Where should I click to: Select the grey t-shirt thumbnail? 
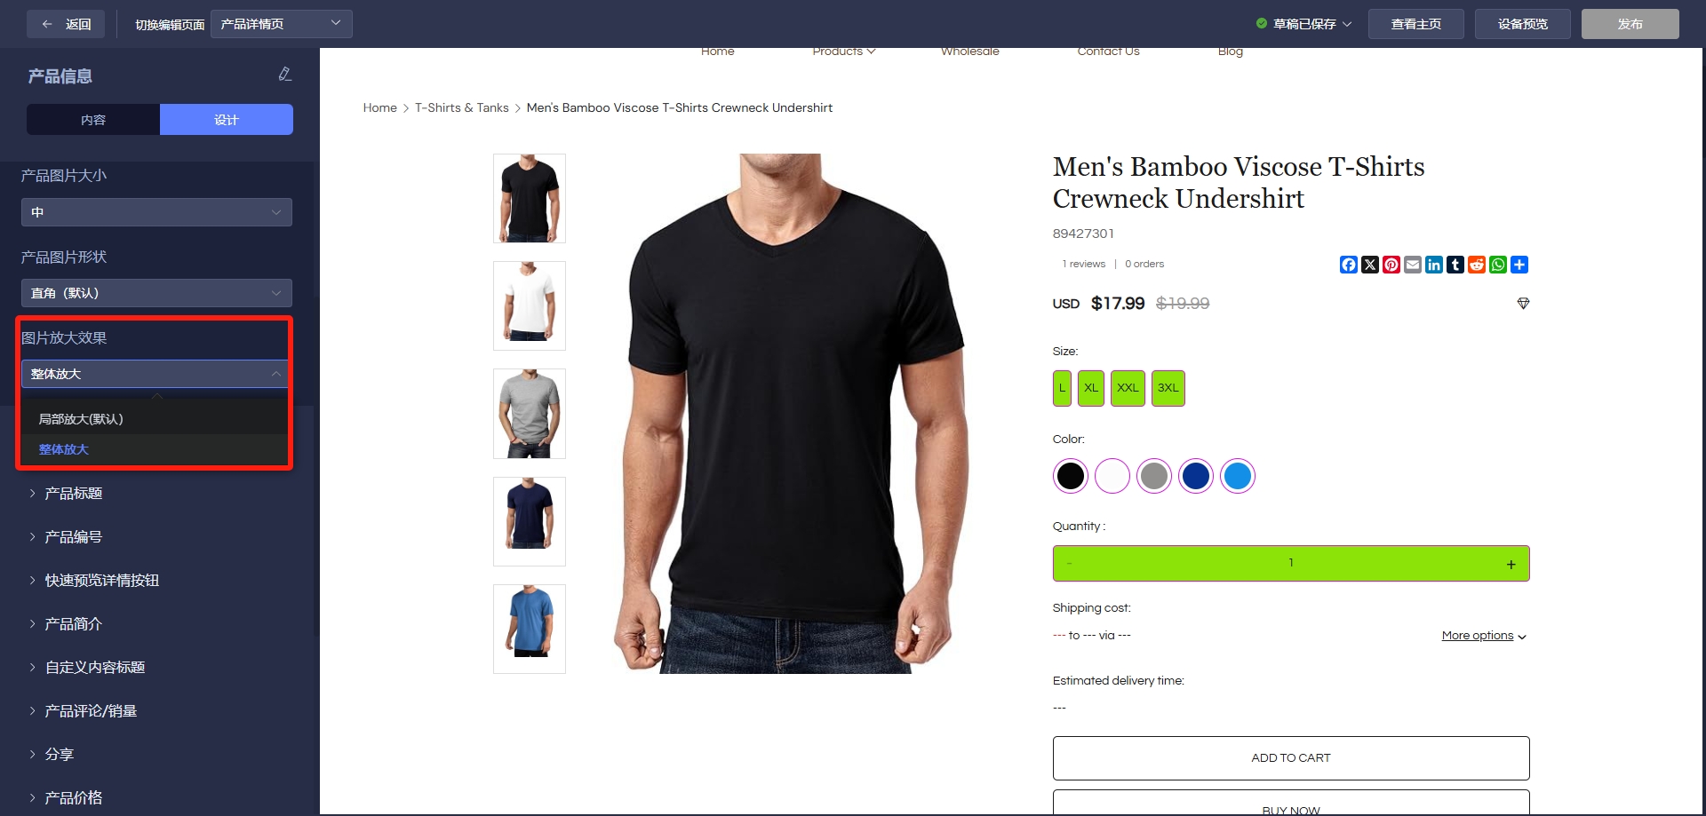530,414
